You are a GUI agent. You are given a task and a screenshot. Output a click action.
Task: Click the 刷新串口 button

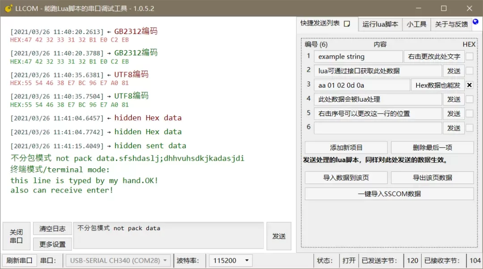tap(19, 260)
